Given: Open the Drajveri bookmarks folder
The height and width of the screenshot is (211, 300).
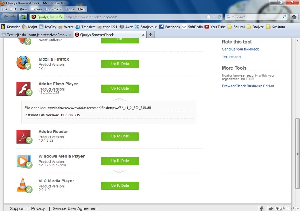Looking at the screenshot, I should point(255,27).
